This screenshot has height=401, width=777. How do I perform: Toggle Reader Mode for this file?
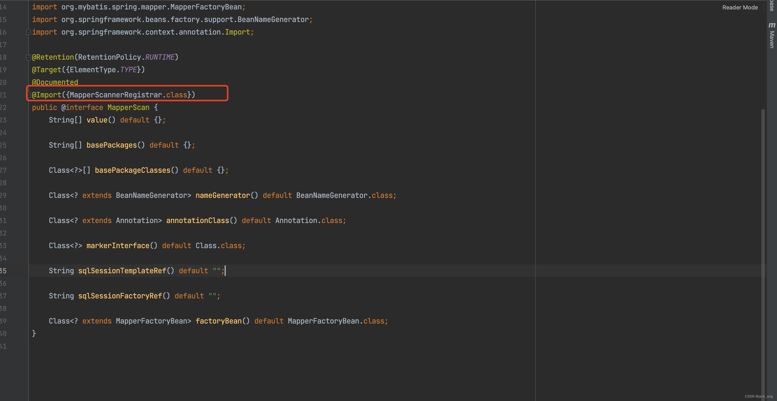click(x=740, y=8)
